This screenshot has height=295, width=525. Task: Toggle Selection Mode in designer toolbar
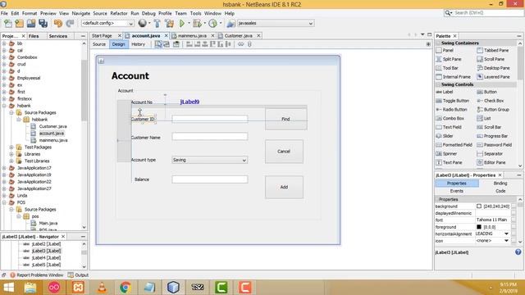click(158, 44)
